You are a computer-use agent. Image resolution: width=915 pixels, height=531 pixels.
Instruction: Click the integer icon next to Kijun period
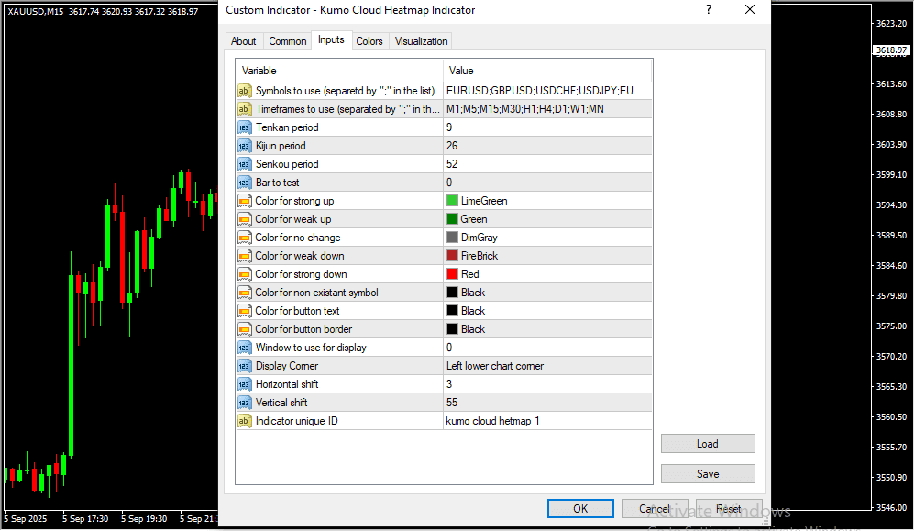[245, 146]
